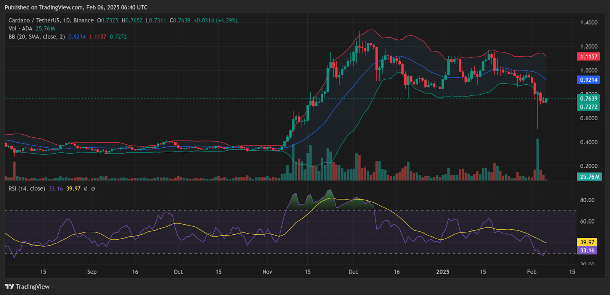
Task: Select the Vol · ADA indicator legend
Action: pos(21,29)
